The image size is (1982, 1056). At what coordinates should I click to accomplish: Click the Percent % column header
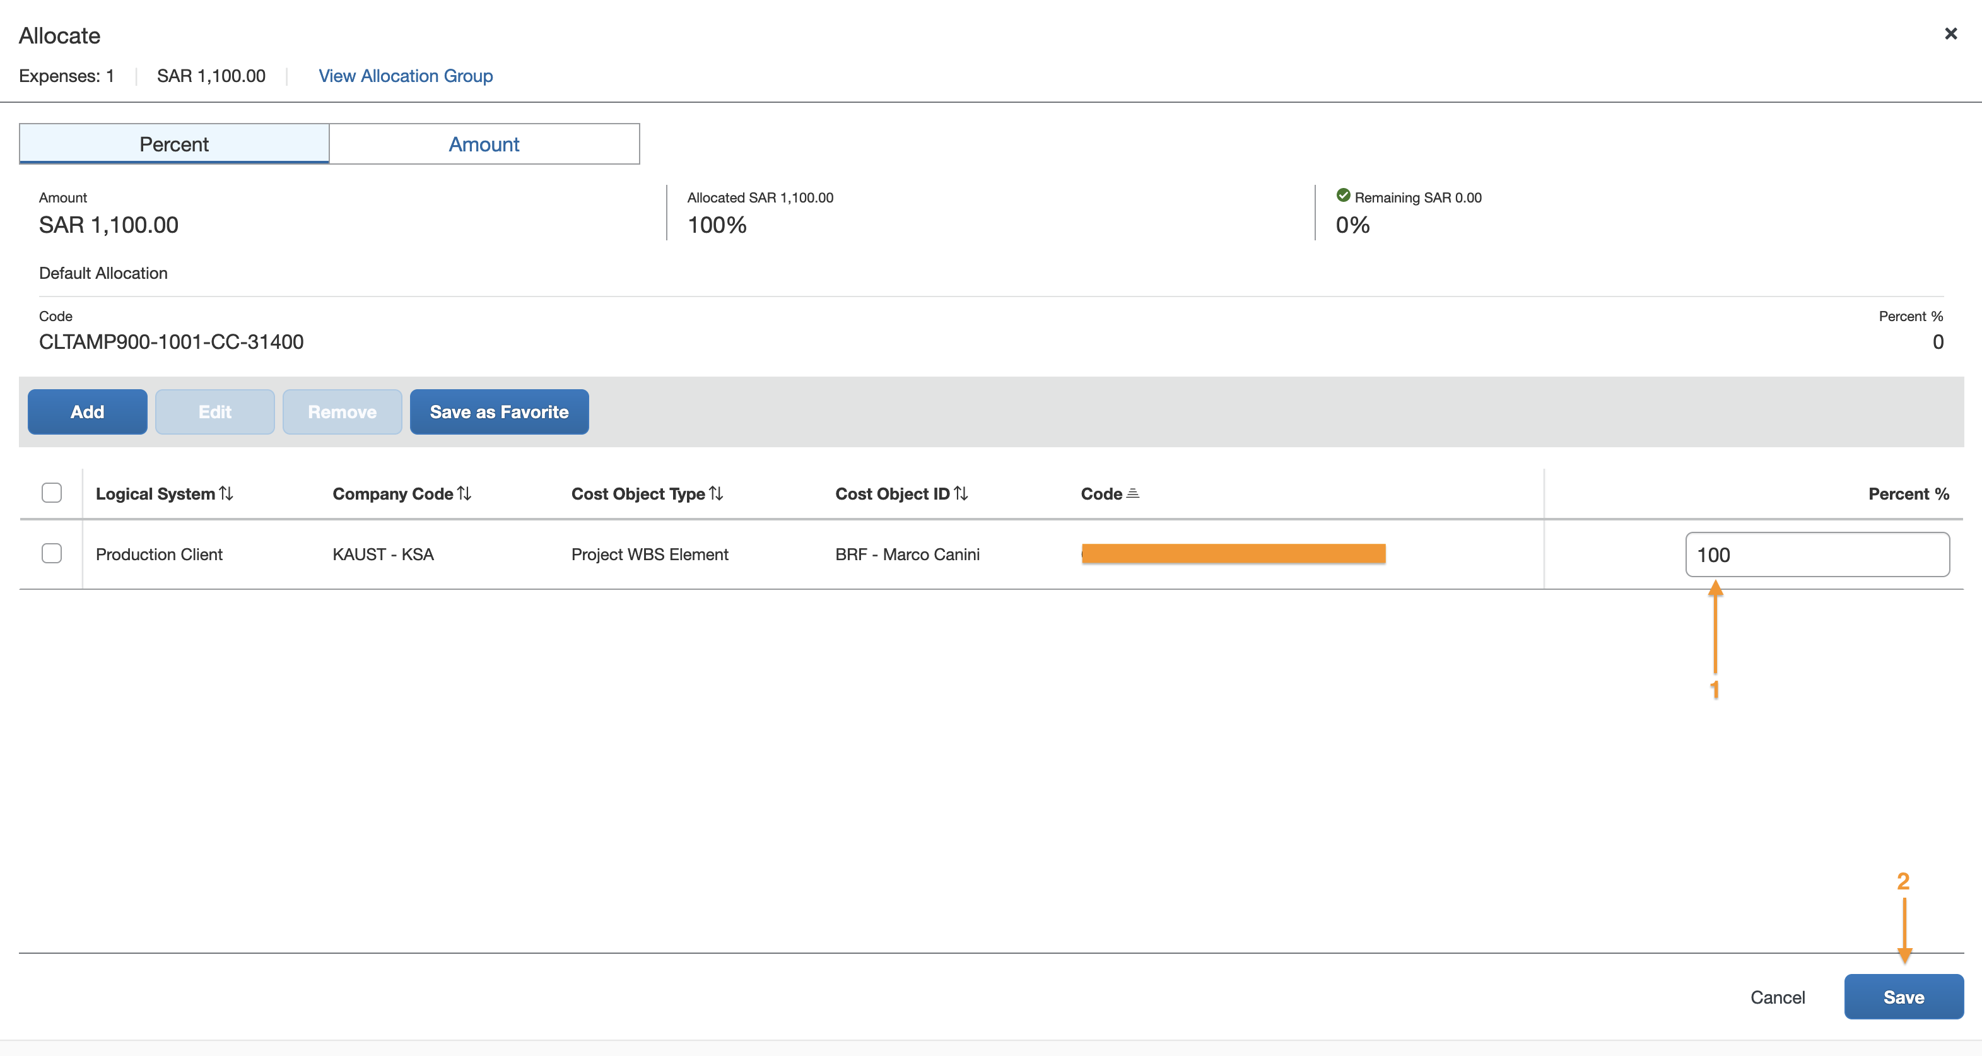tap(1909, 493)
